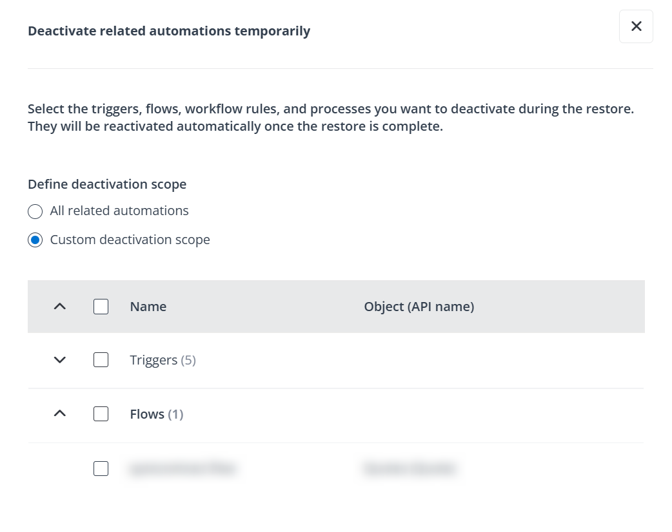Expand the Triggers group chevron

[x=60, y=360]
